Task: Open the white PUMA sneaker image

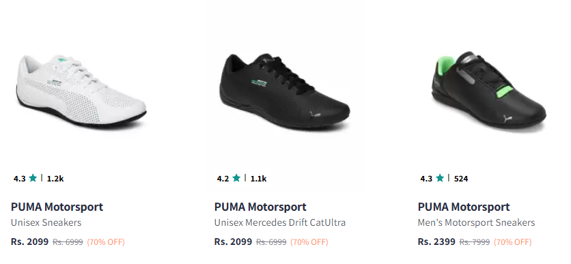Action: [x=81, y=91]
